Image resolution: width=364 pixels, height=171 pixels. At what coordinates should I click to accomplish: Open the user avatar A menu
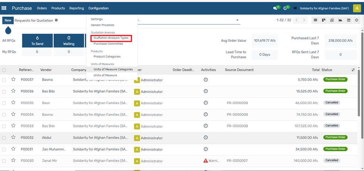[x=357, y=8]
